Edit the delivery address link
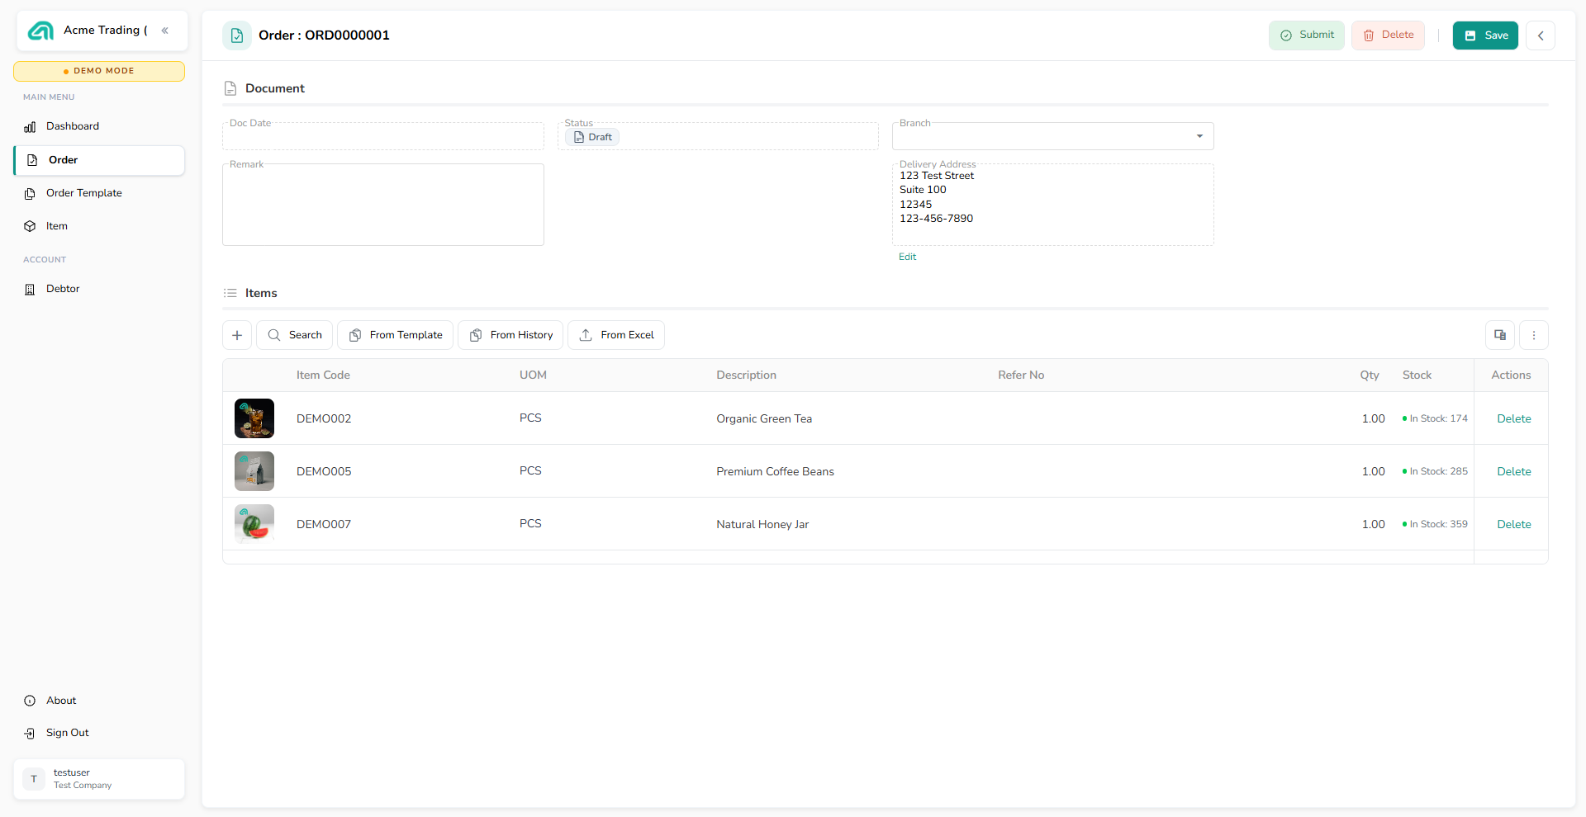1586x817 pixels. pyautogui.click(x=907, y=257)
